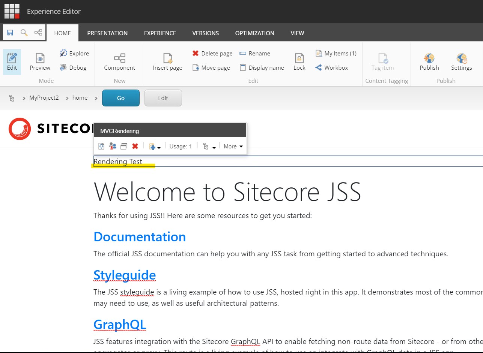Lock the current item

tap(299, 62)
